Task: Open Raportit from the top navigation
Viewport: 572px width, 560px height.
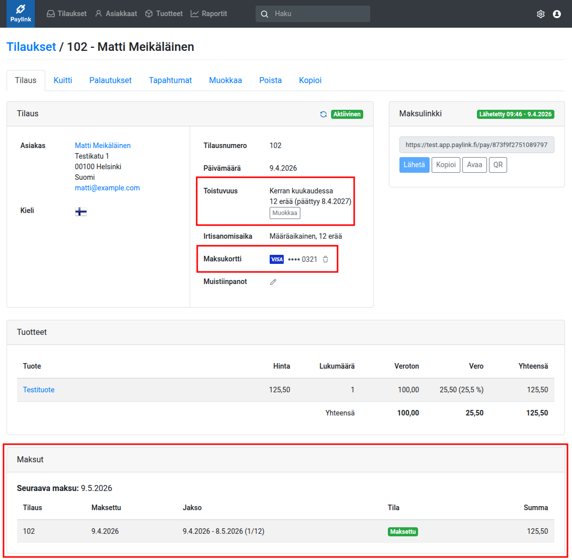Action: click(209, 14)
